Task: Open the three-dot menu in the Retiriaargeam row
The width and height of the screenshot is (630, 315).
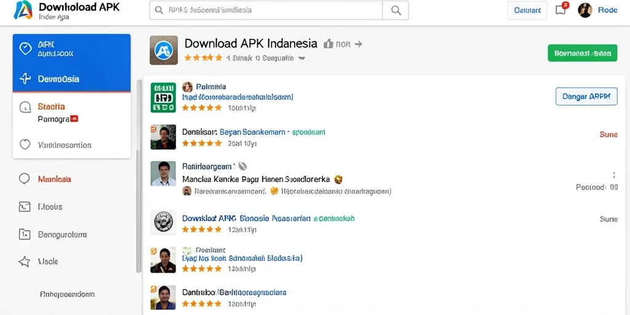Action: pyautogui.click(x=613, y=175)
